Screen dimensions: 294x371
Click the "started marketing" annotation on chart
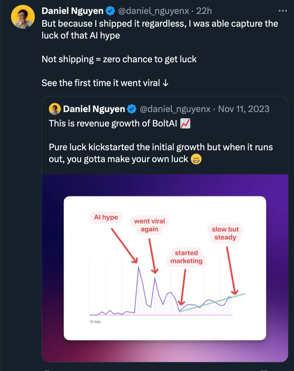coord(186,257)
